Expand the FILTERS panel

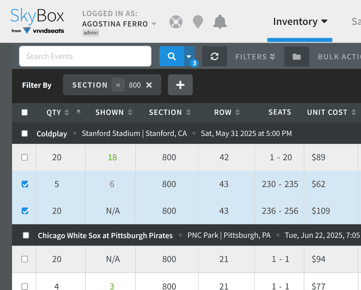pos(255,57)
